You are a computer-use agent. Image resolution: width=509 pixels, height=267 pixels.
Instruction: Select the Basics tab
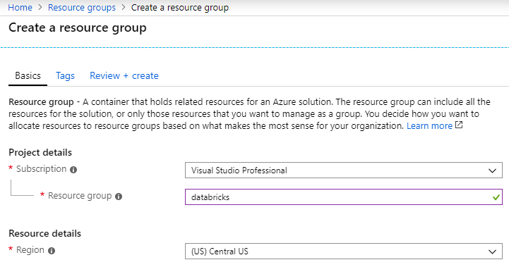[x=28, y=76]
